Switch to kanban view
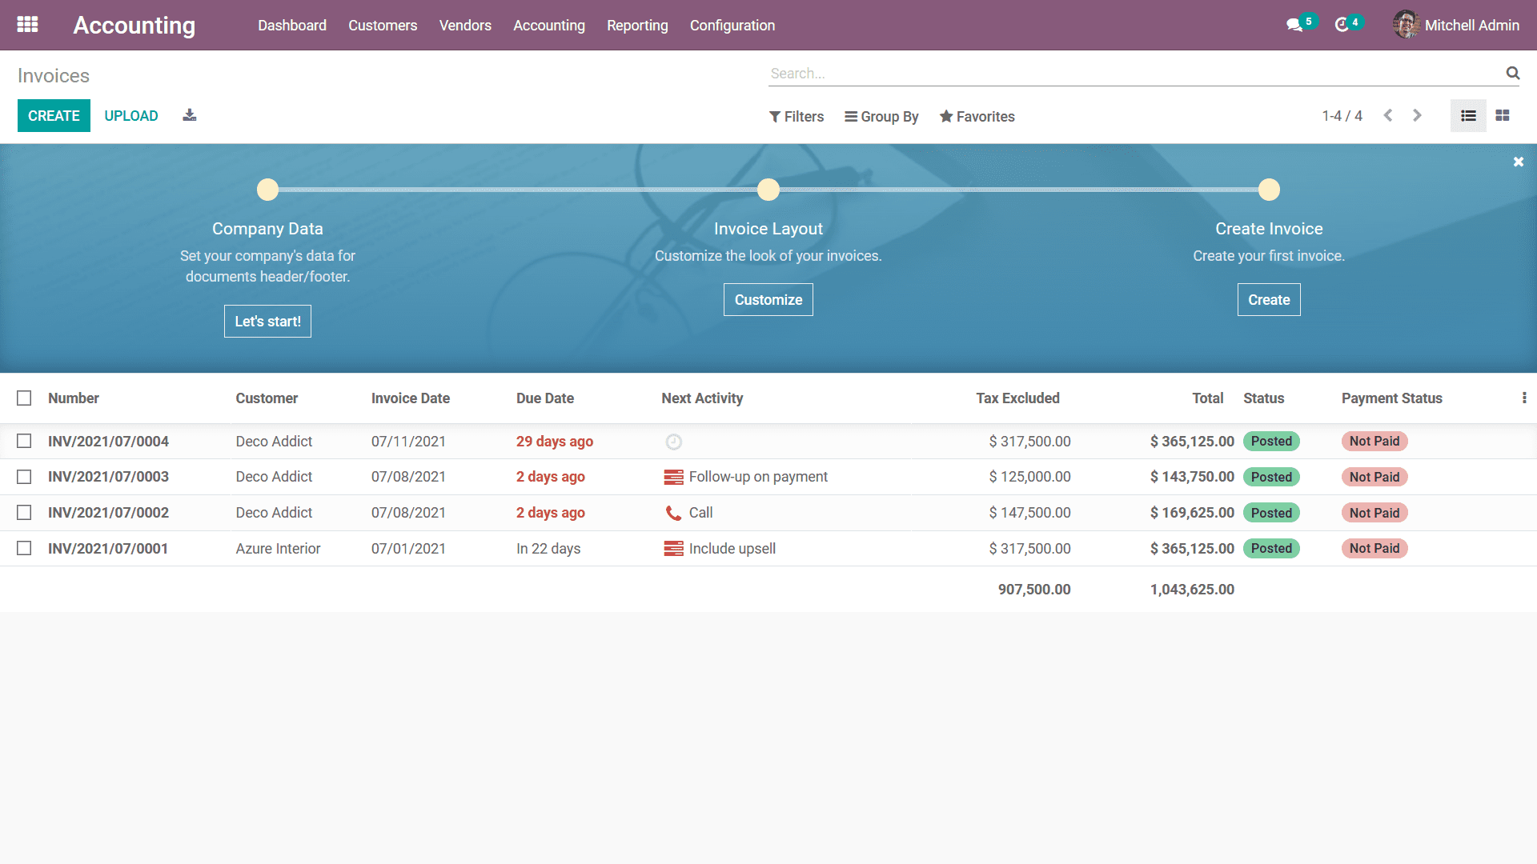 coord(1503,116)
